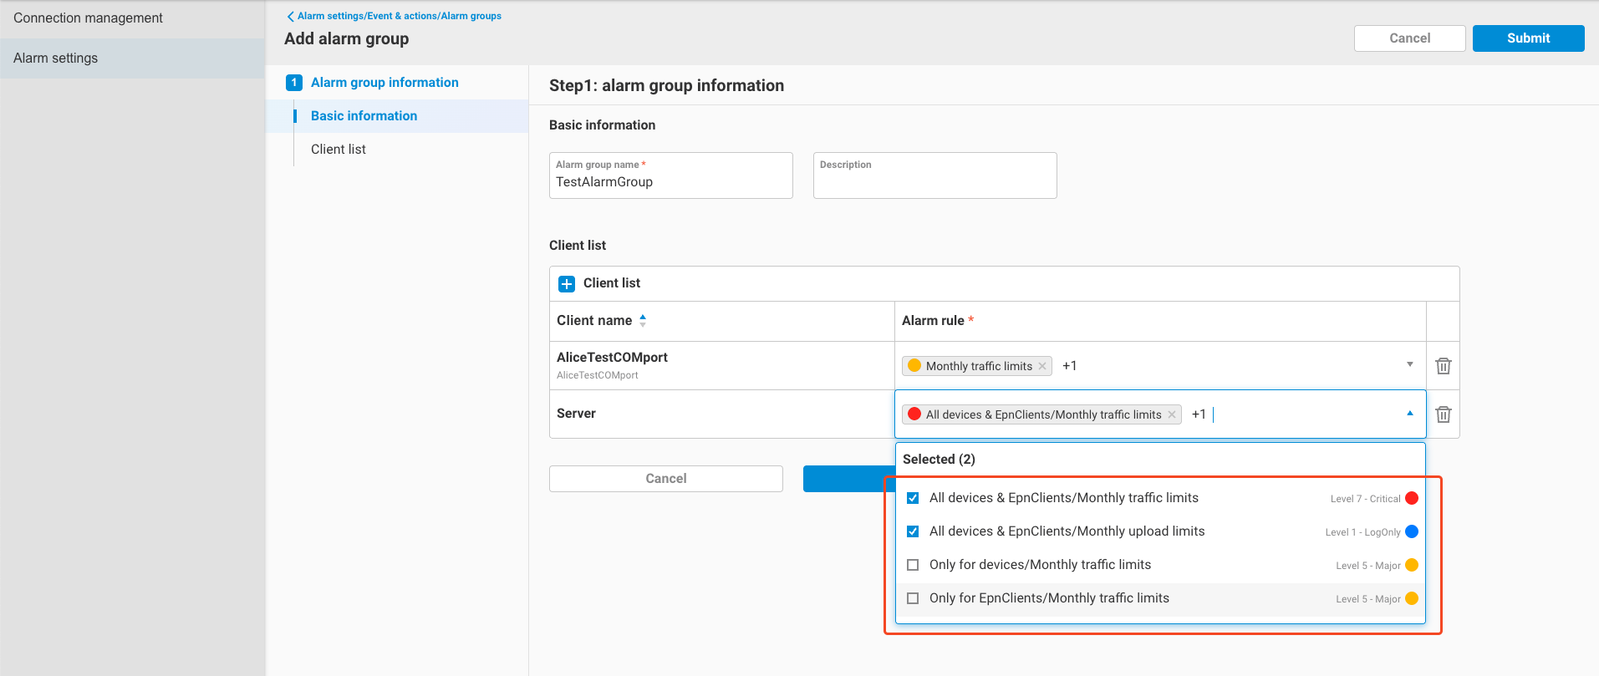Click the Server client name cell
This screenshot has height=676, width=1599.
721,414
